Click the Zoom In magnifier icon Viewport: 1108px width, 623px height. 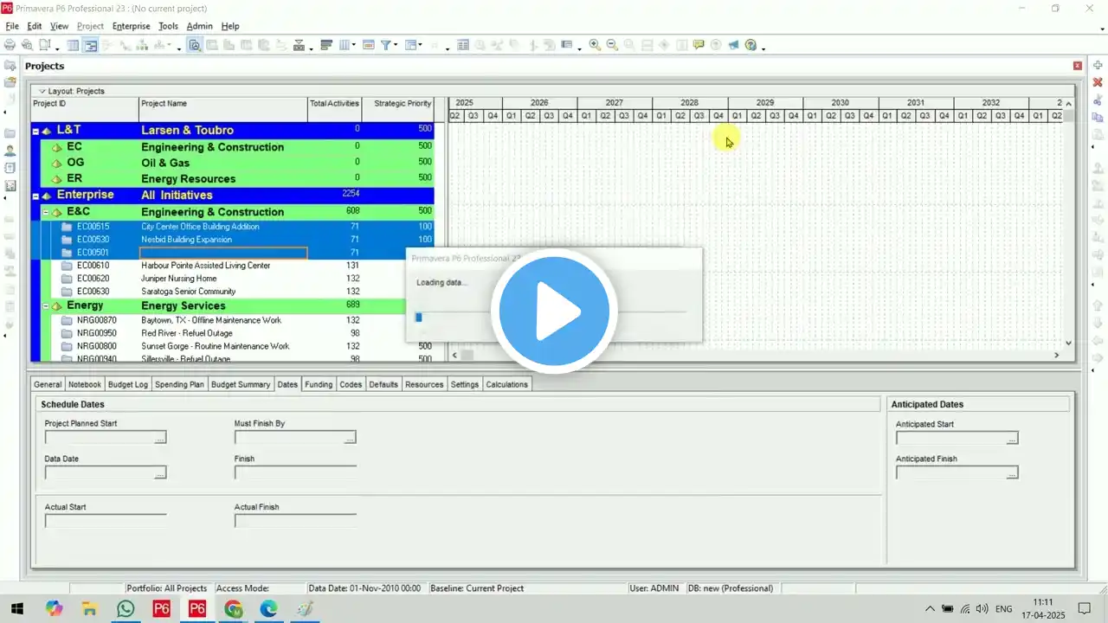tap(595, 45)
